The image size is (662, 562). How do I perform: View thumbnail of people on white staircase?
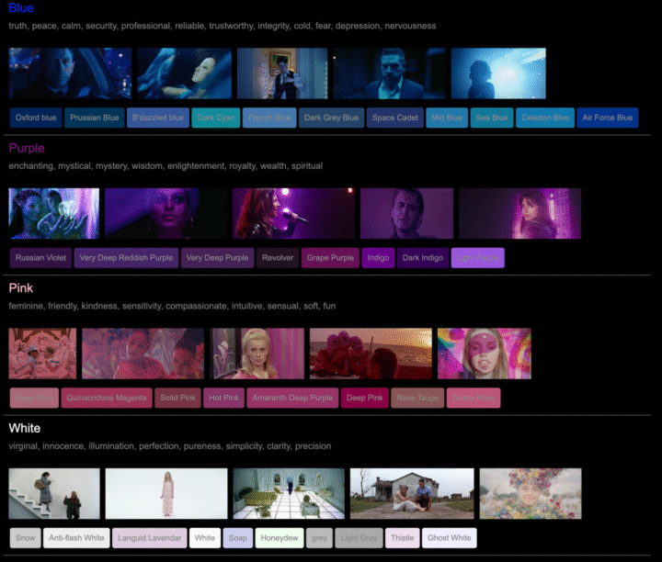[x=54, y=493]
